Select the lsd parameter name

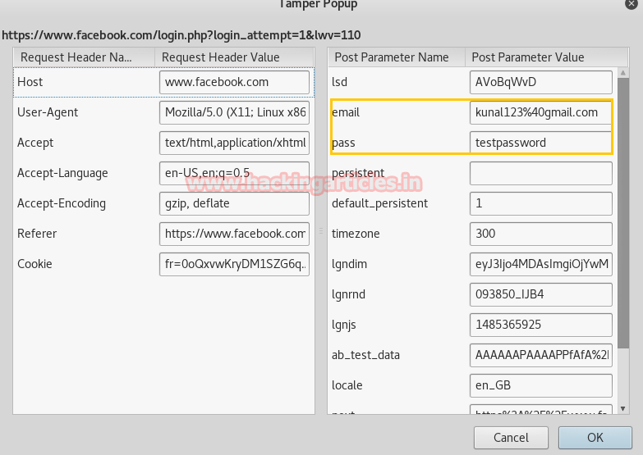[x=339, y=82]
